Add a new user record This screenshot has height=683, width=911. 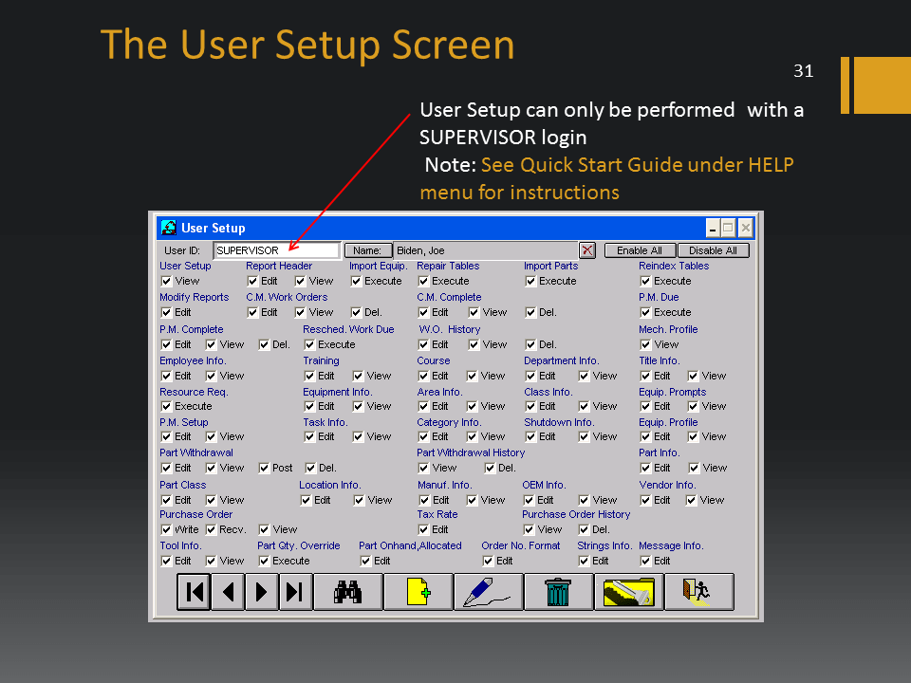point(418,592)
